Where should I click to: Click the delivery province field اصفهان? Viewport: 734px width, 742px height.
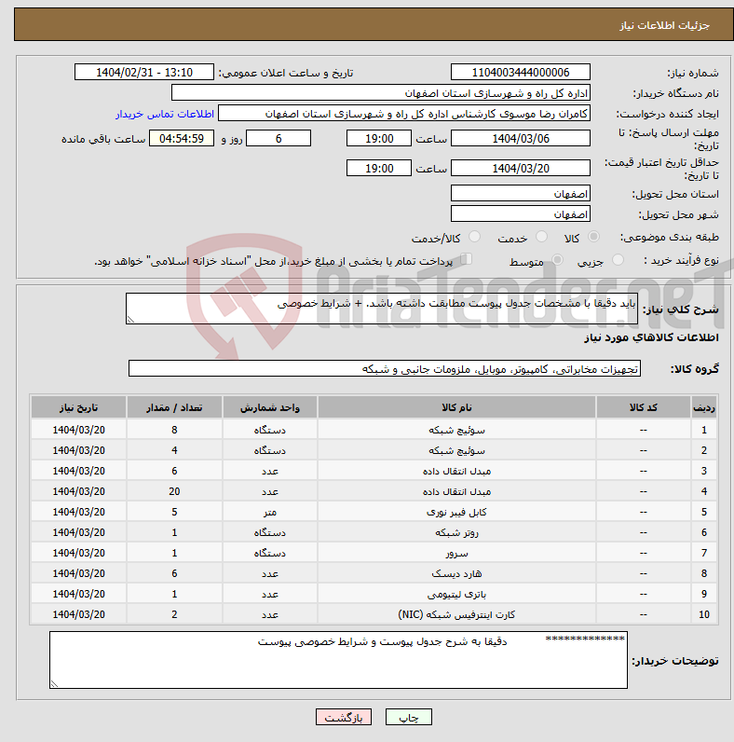click(521, 194)
